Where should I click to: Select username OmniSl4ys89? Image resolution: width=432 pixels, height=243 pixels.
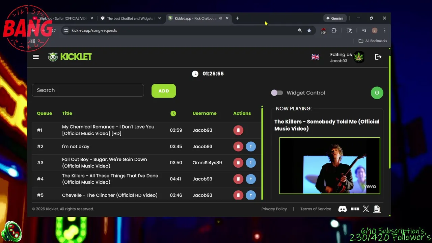[x=207, y=163]
